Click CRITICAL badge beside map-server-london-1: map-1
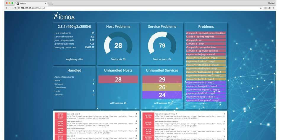 click(148, 131)
